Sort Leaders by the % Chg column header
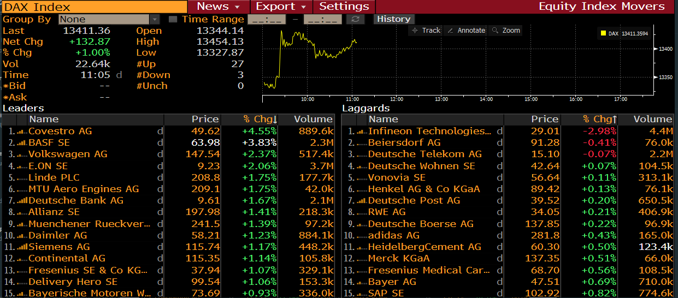Viewport: 678px width, 298px height. 260,120
